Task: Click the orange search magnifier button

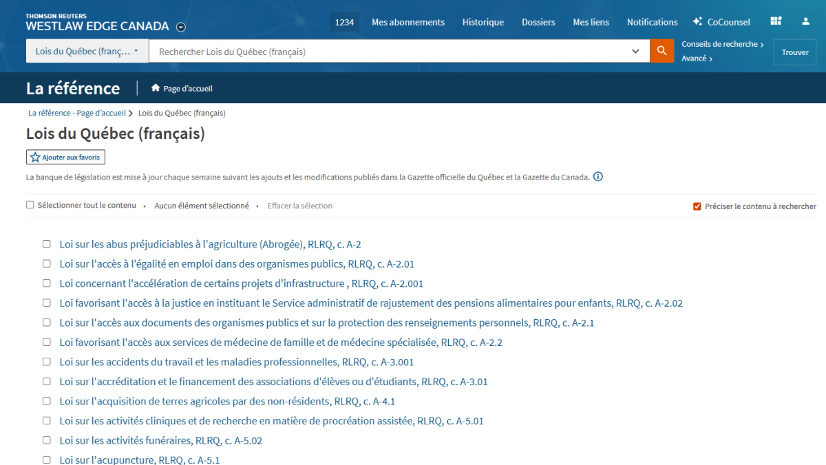Action: tap(661, 51)
